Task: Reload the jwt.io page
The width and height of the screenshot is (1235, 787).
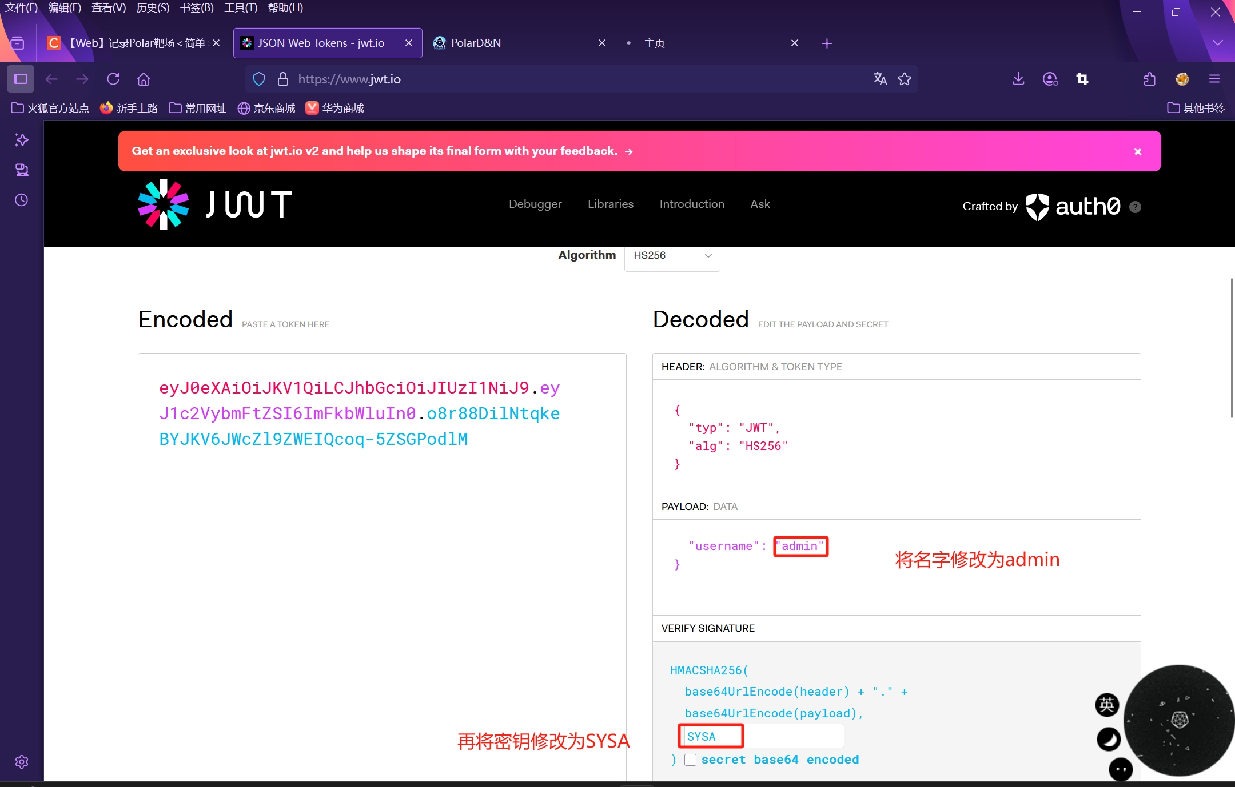Action: coord(113,79)
